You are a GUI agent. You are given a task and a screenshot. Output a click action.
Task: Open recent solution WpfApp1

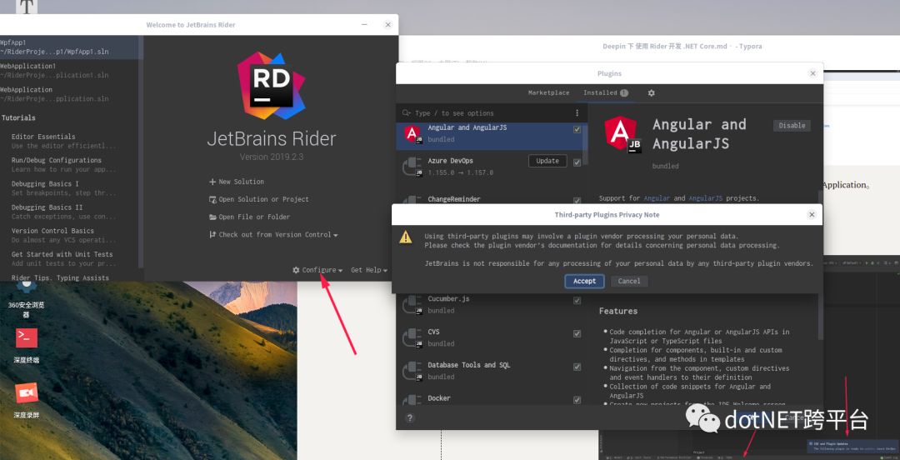[x=69, y=47]
